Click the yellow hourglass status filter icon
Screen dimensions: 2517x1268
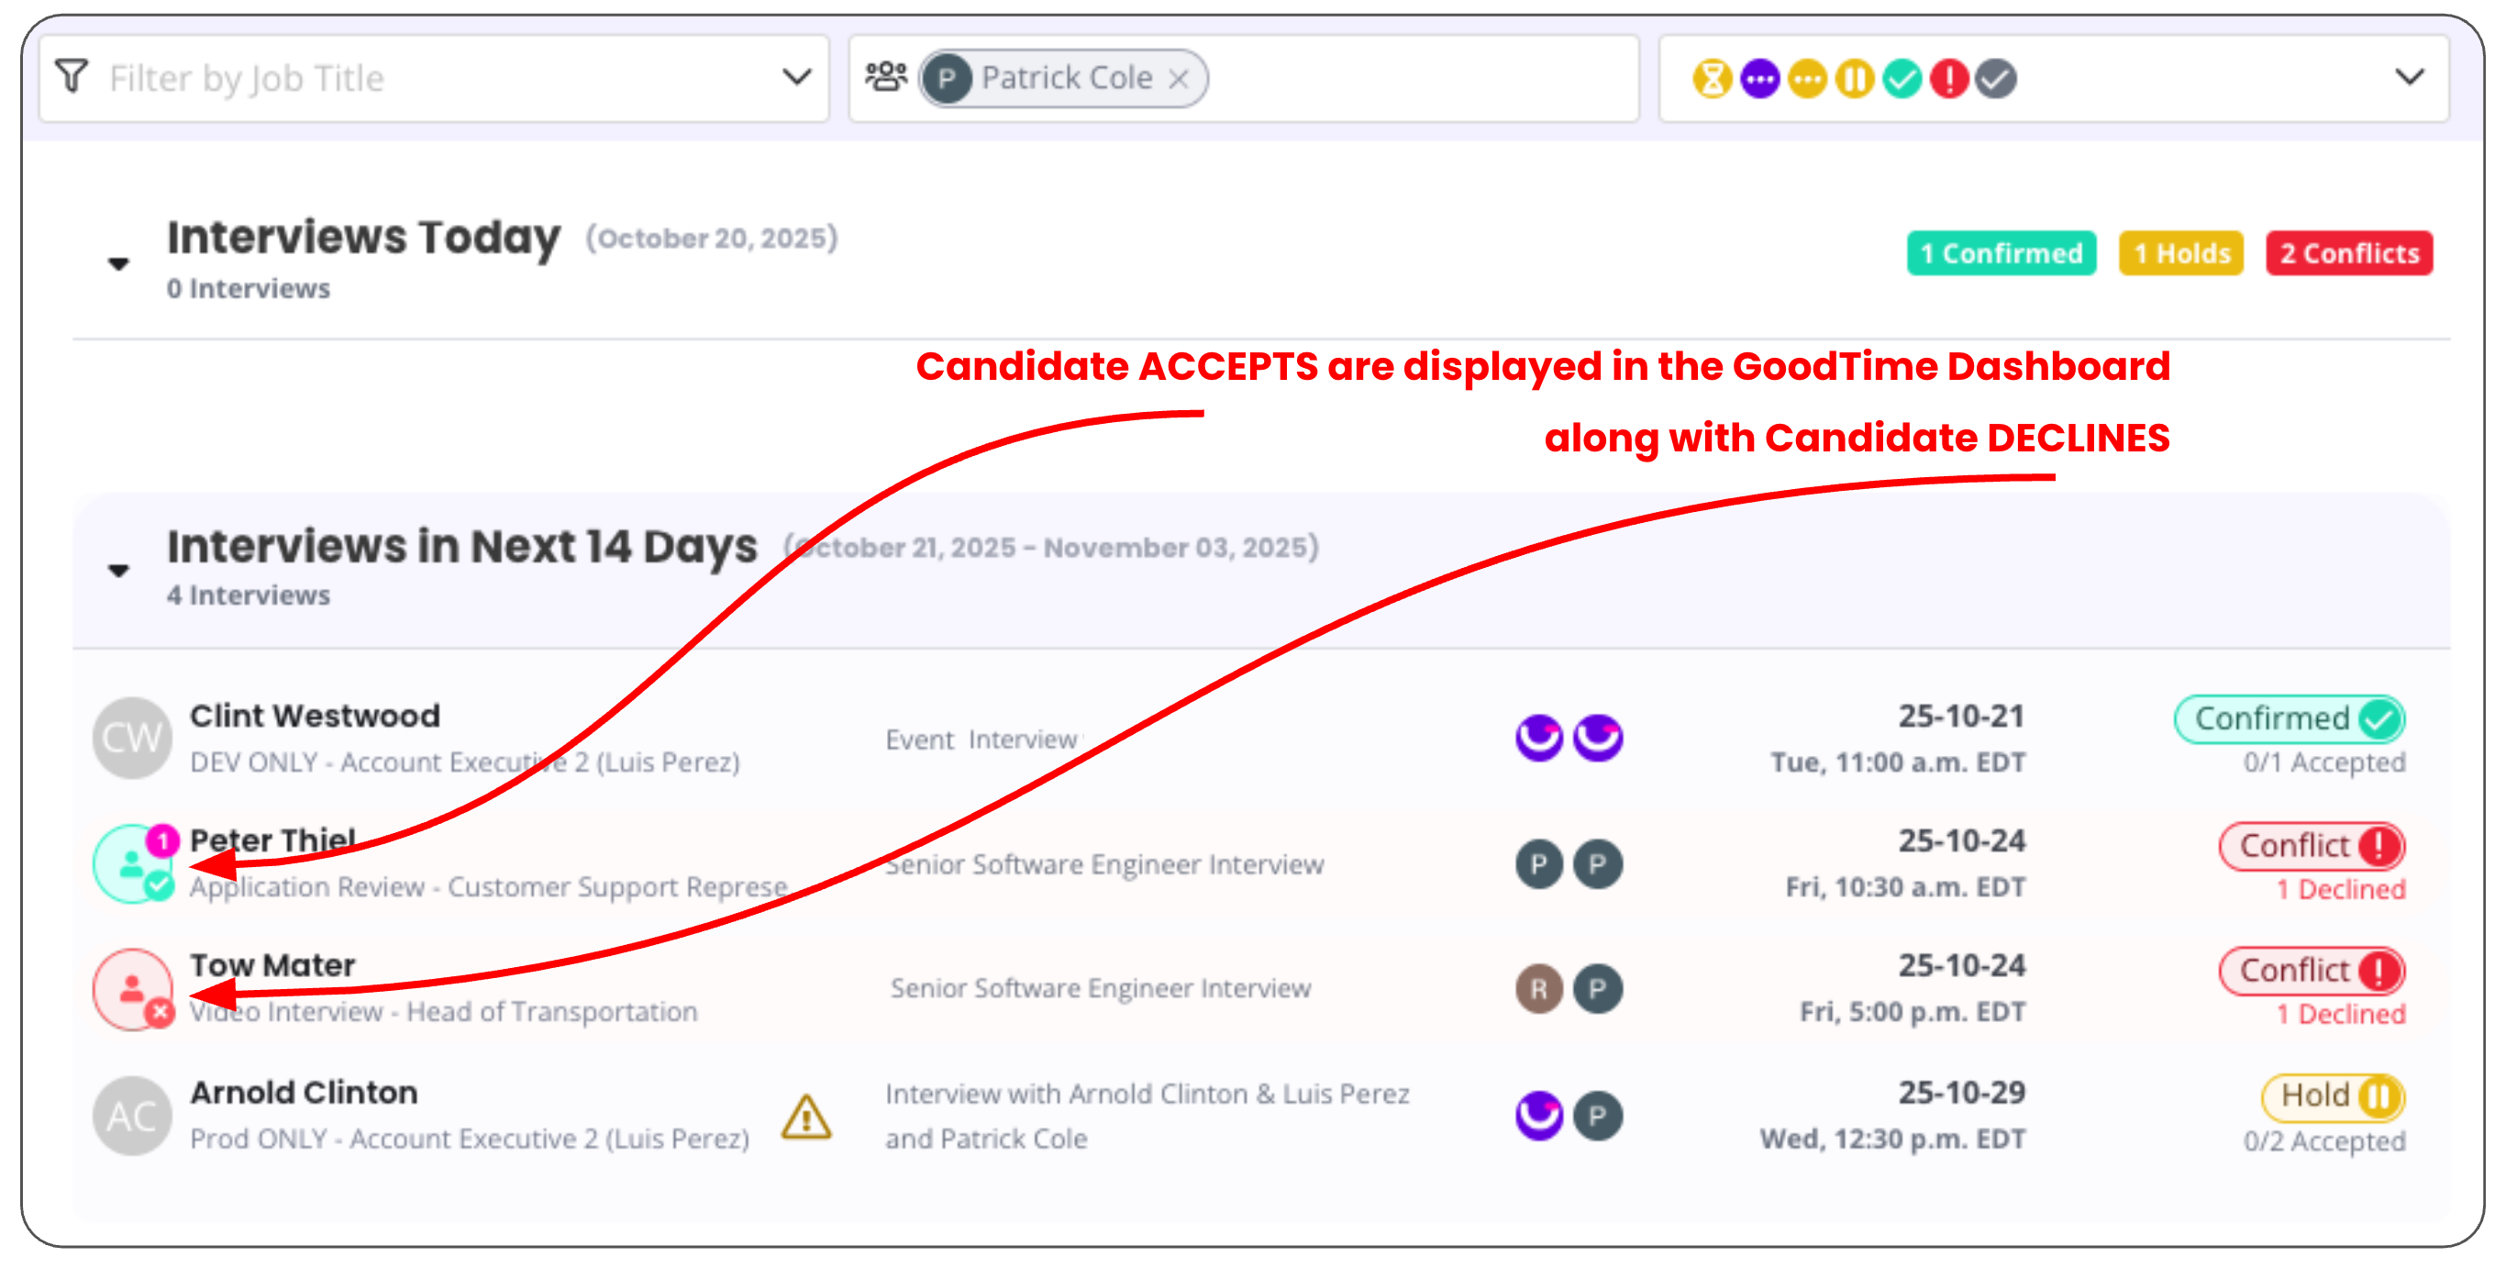click(1712, 78)
